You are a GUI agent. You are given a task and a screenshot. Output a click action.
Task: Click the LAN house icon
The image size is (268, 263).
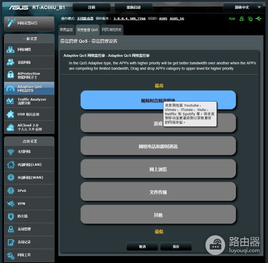[x=11, y=165]
